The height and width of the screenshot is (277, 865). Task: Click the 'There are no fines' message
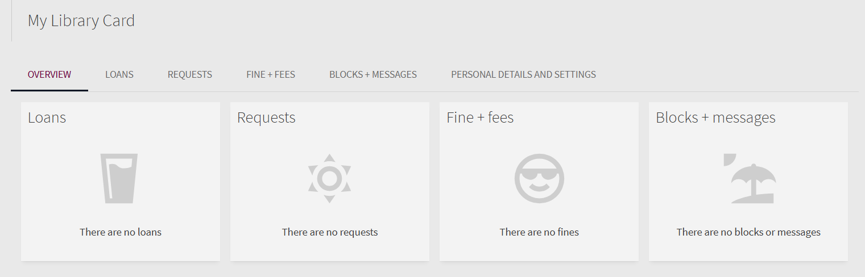coord(539,232)
